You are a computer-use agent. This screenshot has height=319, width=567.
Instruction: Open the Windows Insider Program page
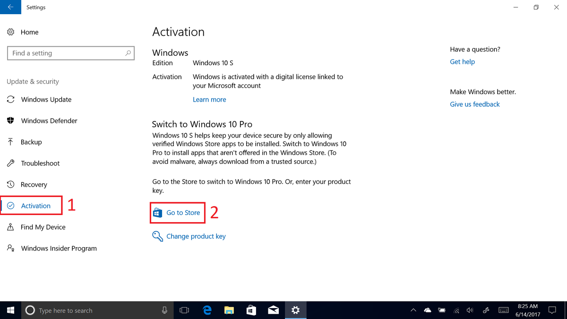[59, 248]
